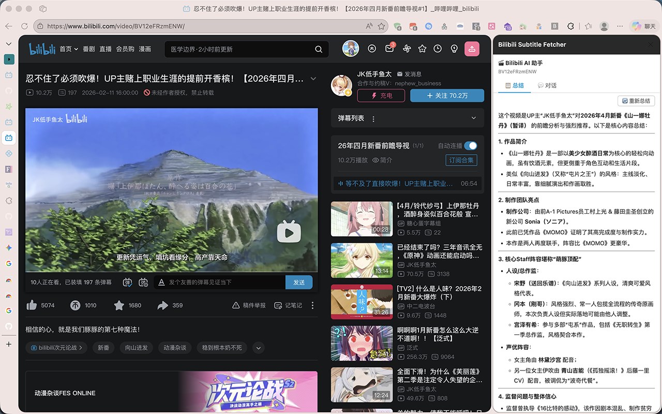Image resolution: width=662 pixels, height=414 pixels.
Task: Click 稿件举报 report link
Action: click(249, 305)
